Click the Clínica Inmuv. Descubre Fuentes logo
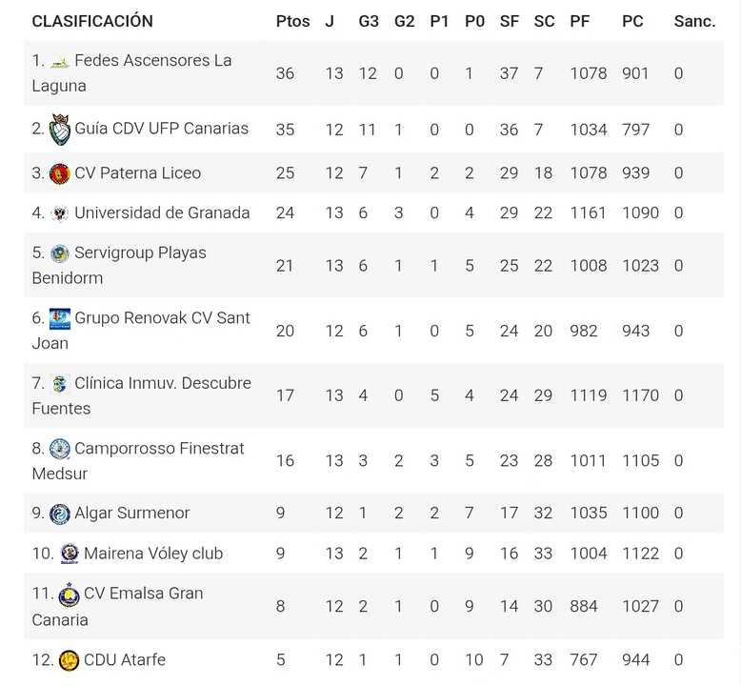 coord(60,384)
